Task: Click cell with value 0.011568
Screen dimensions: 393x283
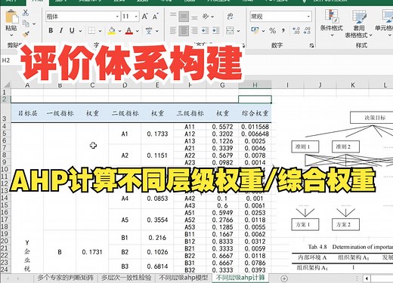Action: point(255,127)
